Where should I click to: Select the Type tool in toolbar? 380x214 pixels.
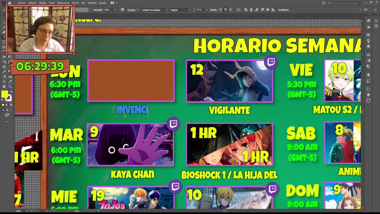tap(4, 37)
